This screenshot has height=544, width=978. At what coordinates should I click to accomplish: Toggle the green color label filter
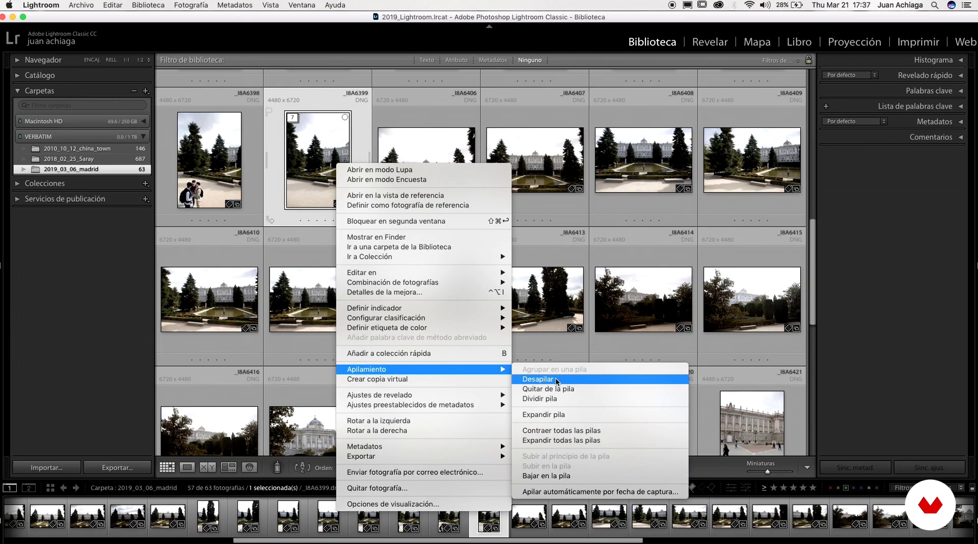(846, 488)
